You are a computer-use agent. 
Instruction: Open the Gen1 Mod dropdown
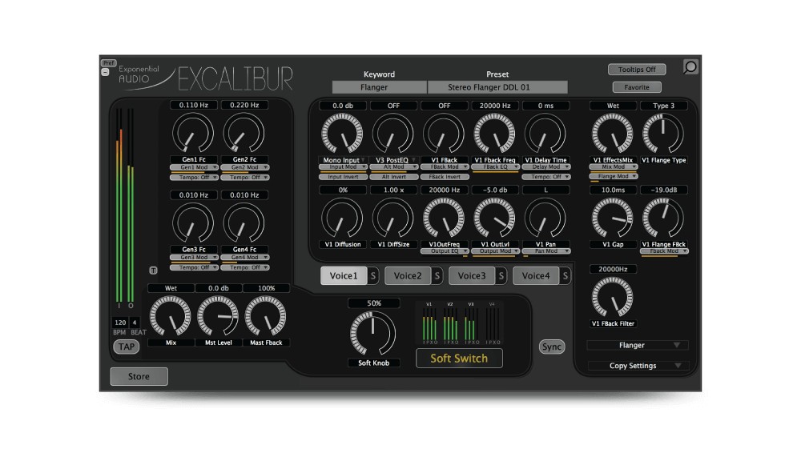(x=194, y=167)
